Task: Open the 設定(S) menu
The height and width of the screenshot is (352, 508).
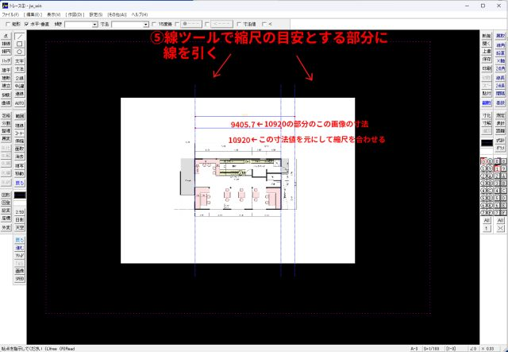Action: pyautogui.click(x=94, y=14)
